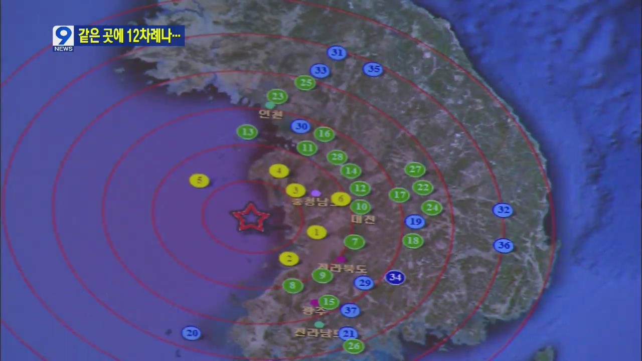Click green marker number 12
Screen dimensions: 642x361
click(x=360, y=189)
